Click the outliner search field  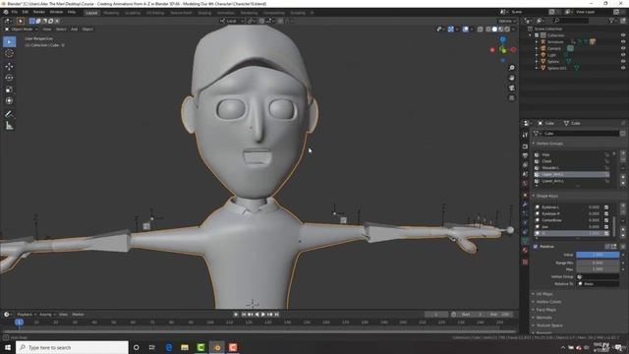coord(571,21)
